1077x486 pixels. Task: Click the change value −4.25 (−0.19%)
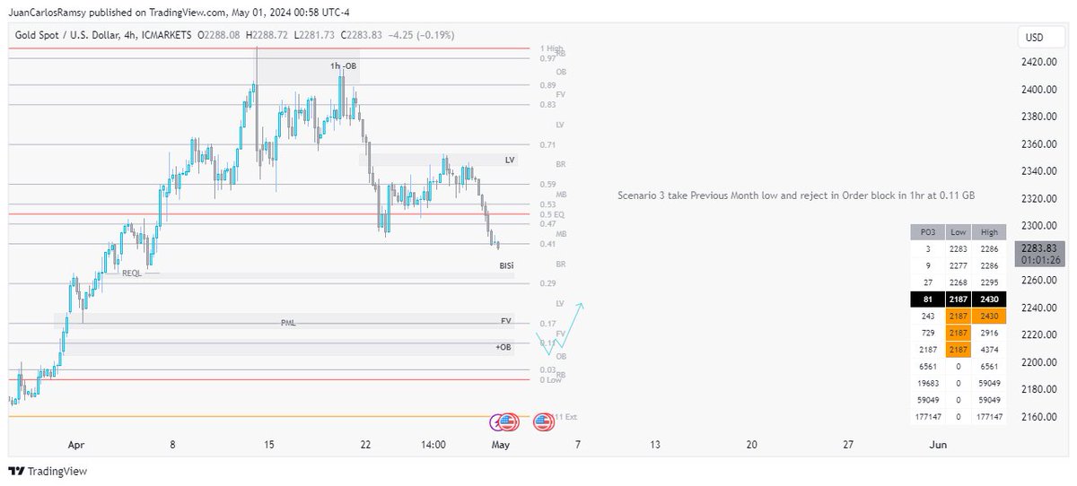424,35
